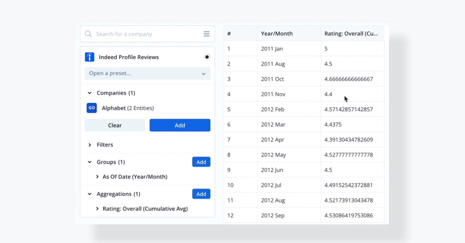Viewport: 465px width, 243px height.
Task: Collapse the Companies section chevron
Action: (90, 93)
